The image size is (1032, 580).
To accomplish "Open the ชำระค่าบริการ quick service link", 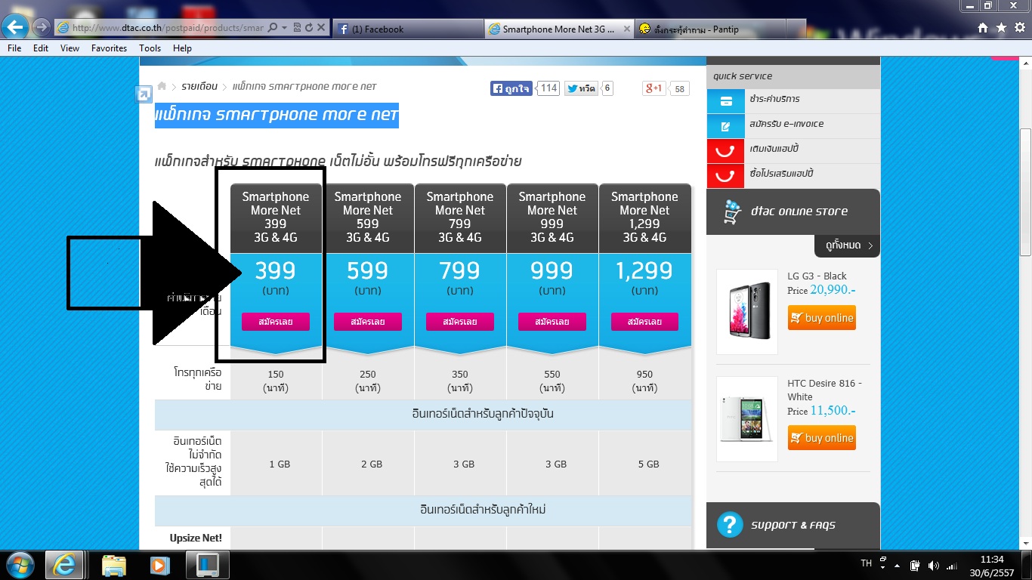I will click(x=774, y=99).
